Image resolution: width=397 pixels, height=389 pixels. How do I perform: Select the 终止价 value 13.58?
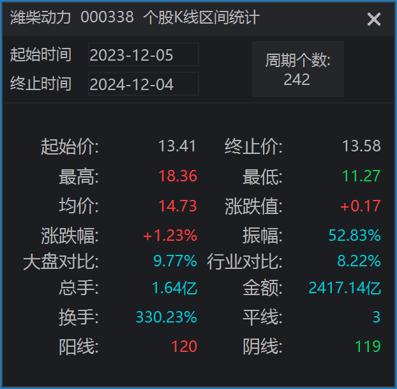click(361, 146)
